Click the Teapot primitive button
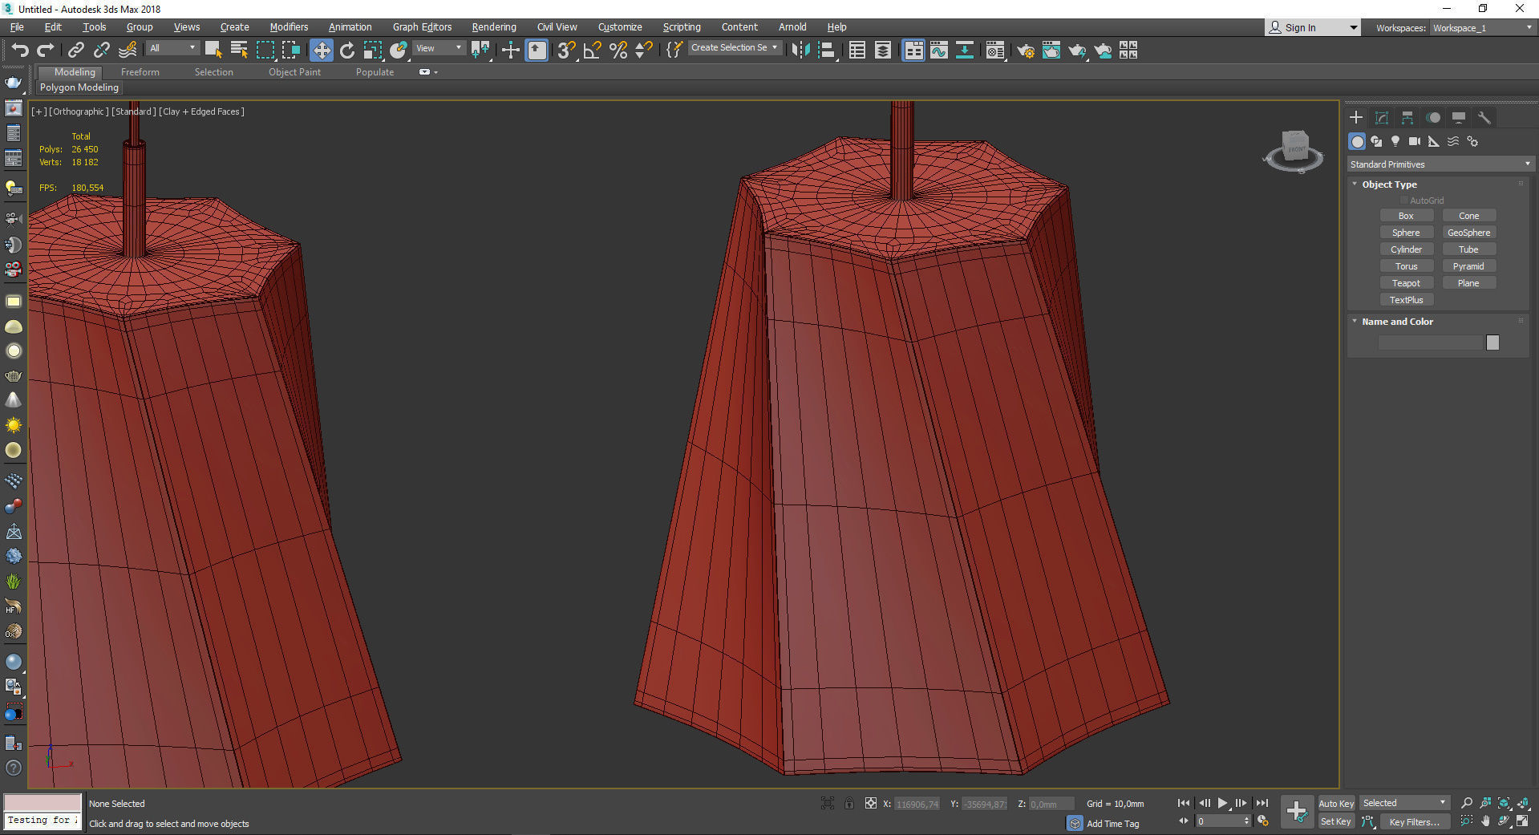1539x835 pixels. pos(1406,283)
